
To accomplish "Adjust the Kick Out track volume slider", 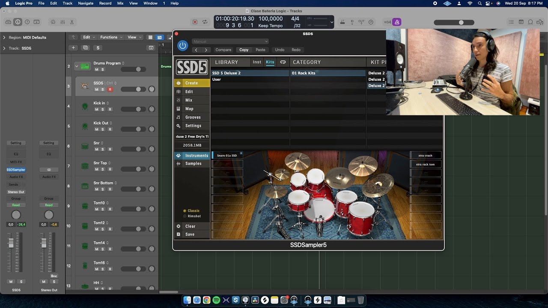I will coord(133,129).
